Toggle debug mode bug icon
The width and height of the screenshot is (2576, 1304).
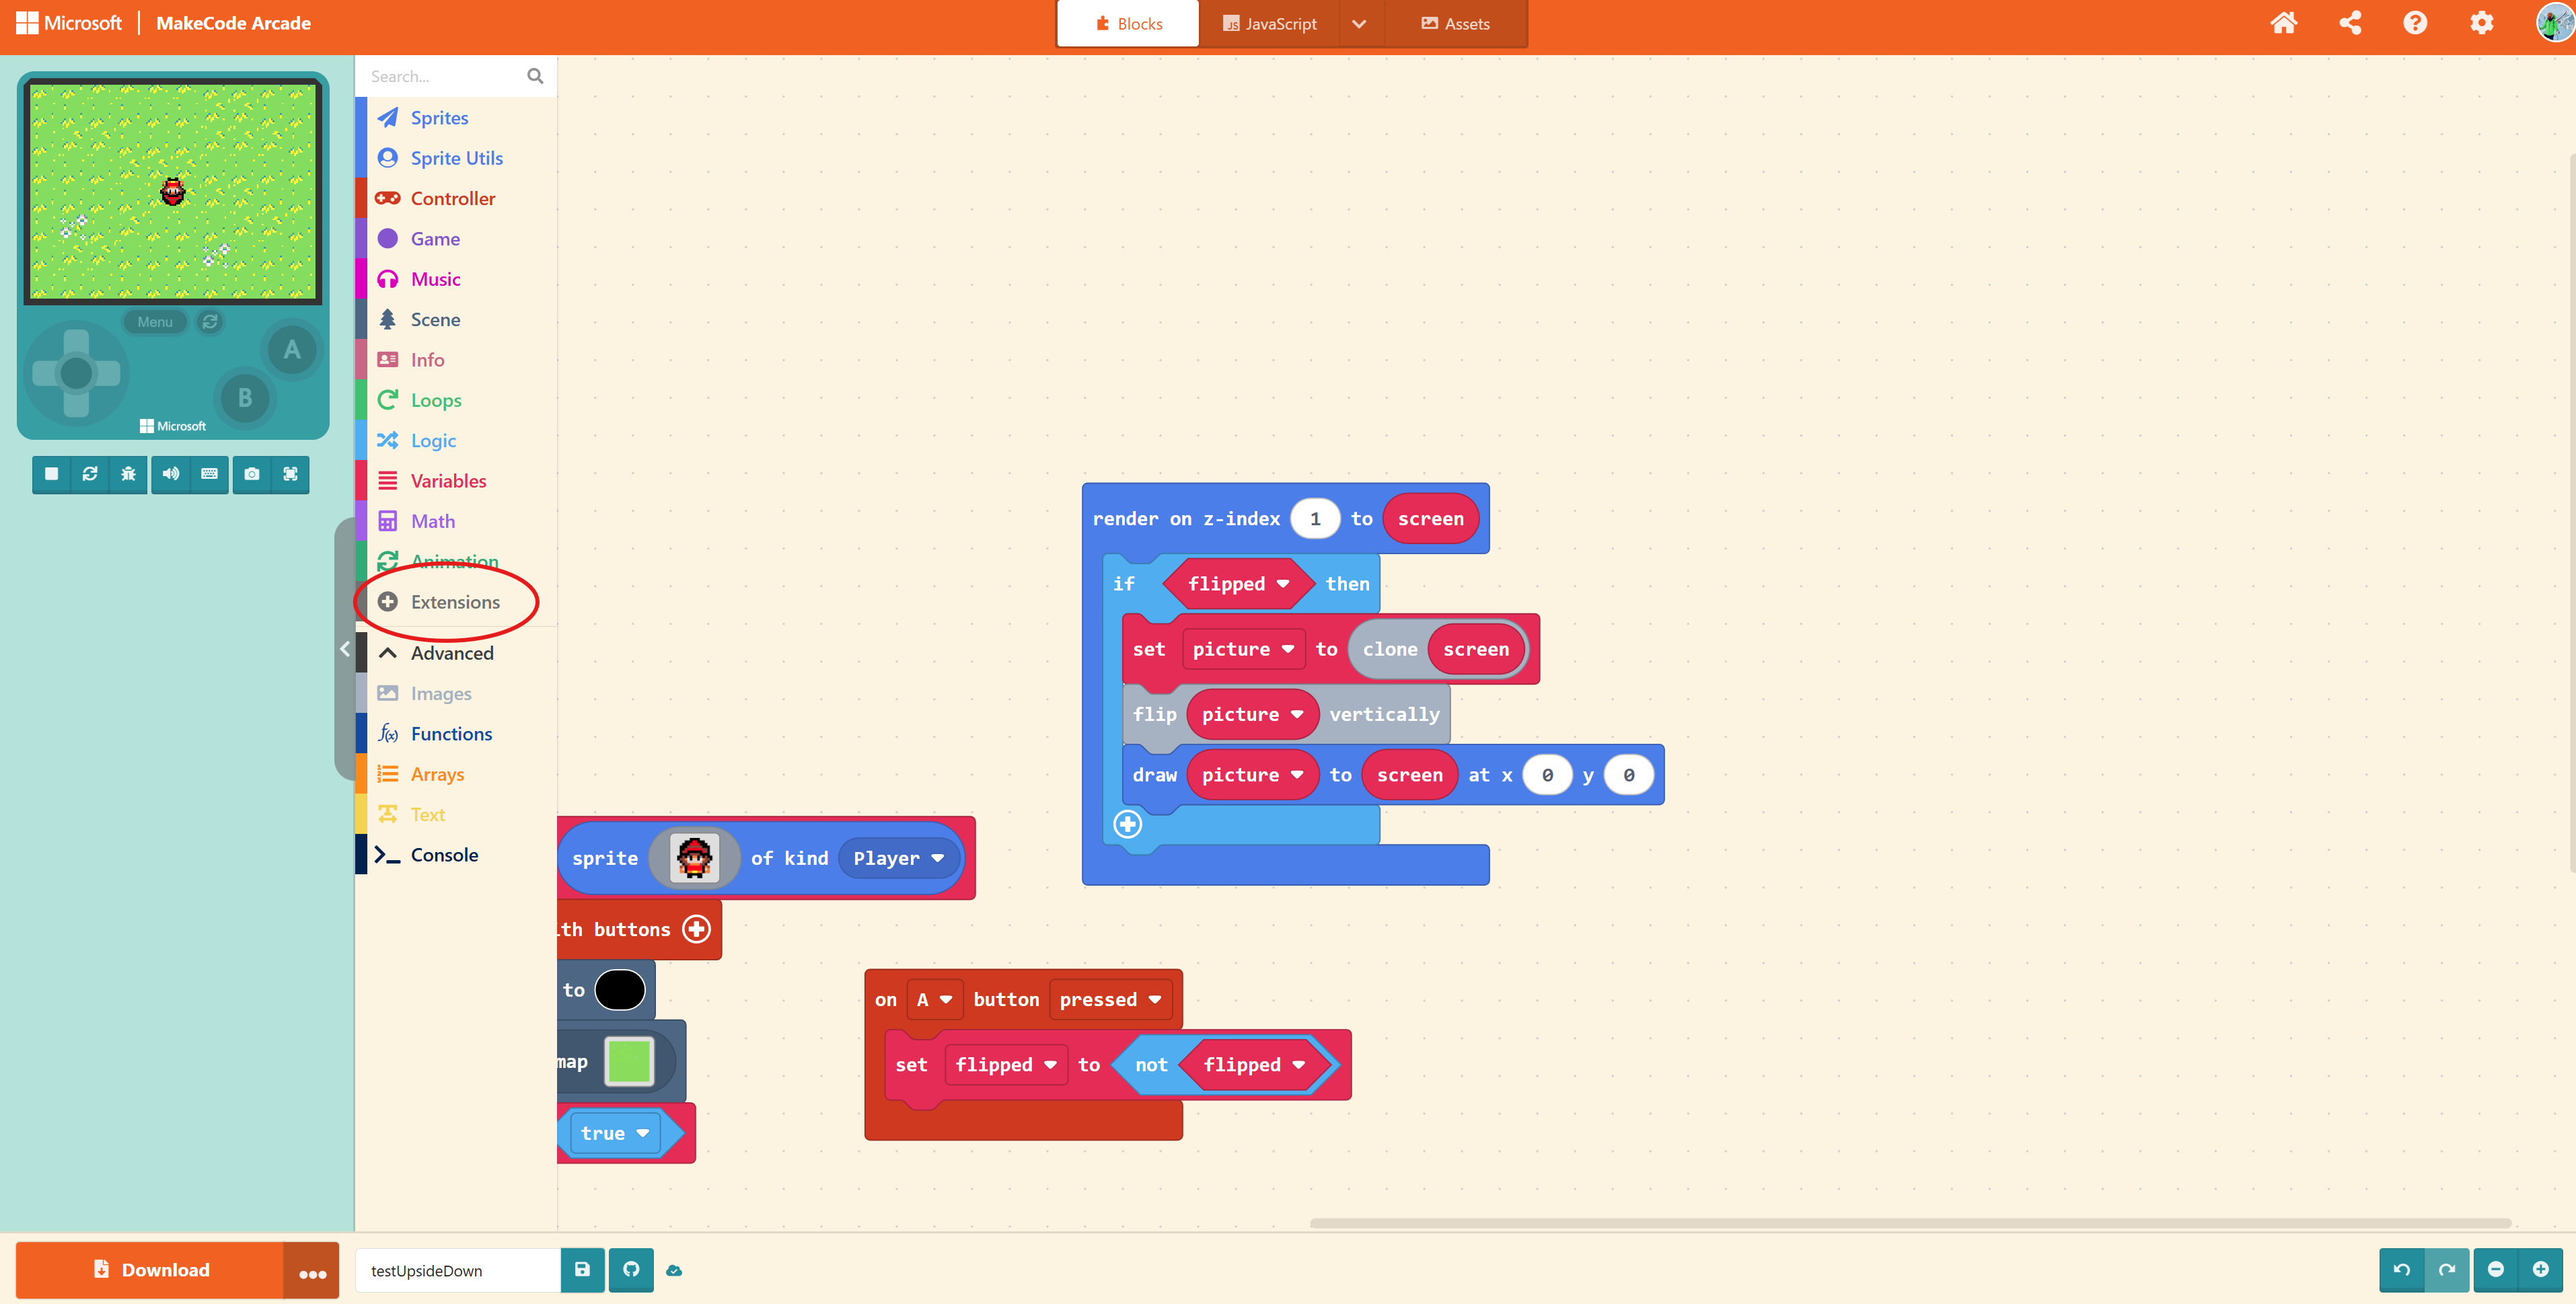(128, 474)
